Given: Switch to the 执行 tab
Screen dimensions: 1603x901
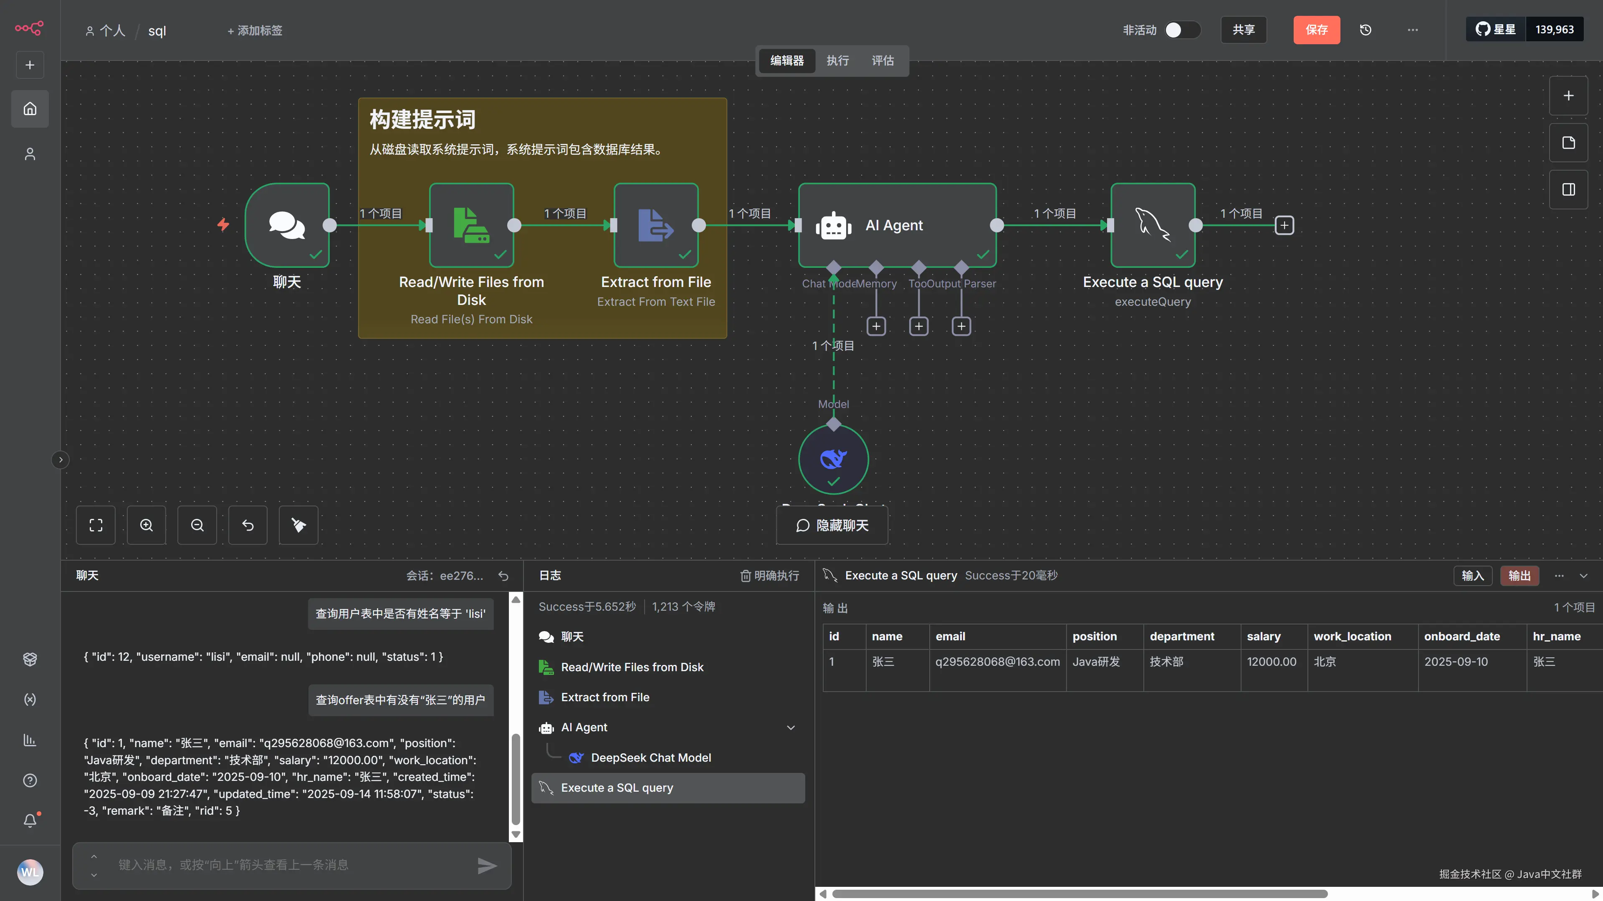Looking at the screenshot, I should pyautogui.click(x=837, y=60).
